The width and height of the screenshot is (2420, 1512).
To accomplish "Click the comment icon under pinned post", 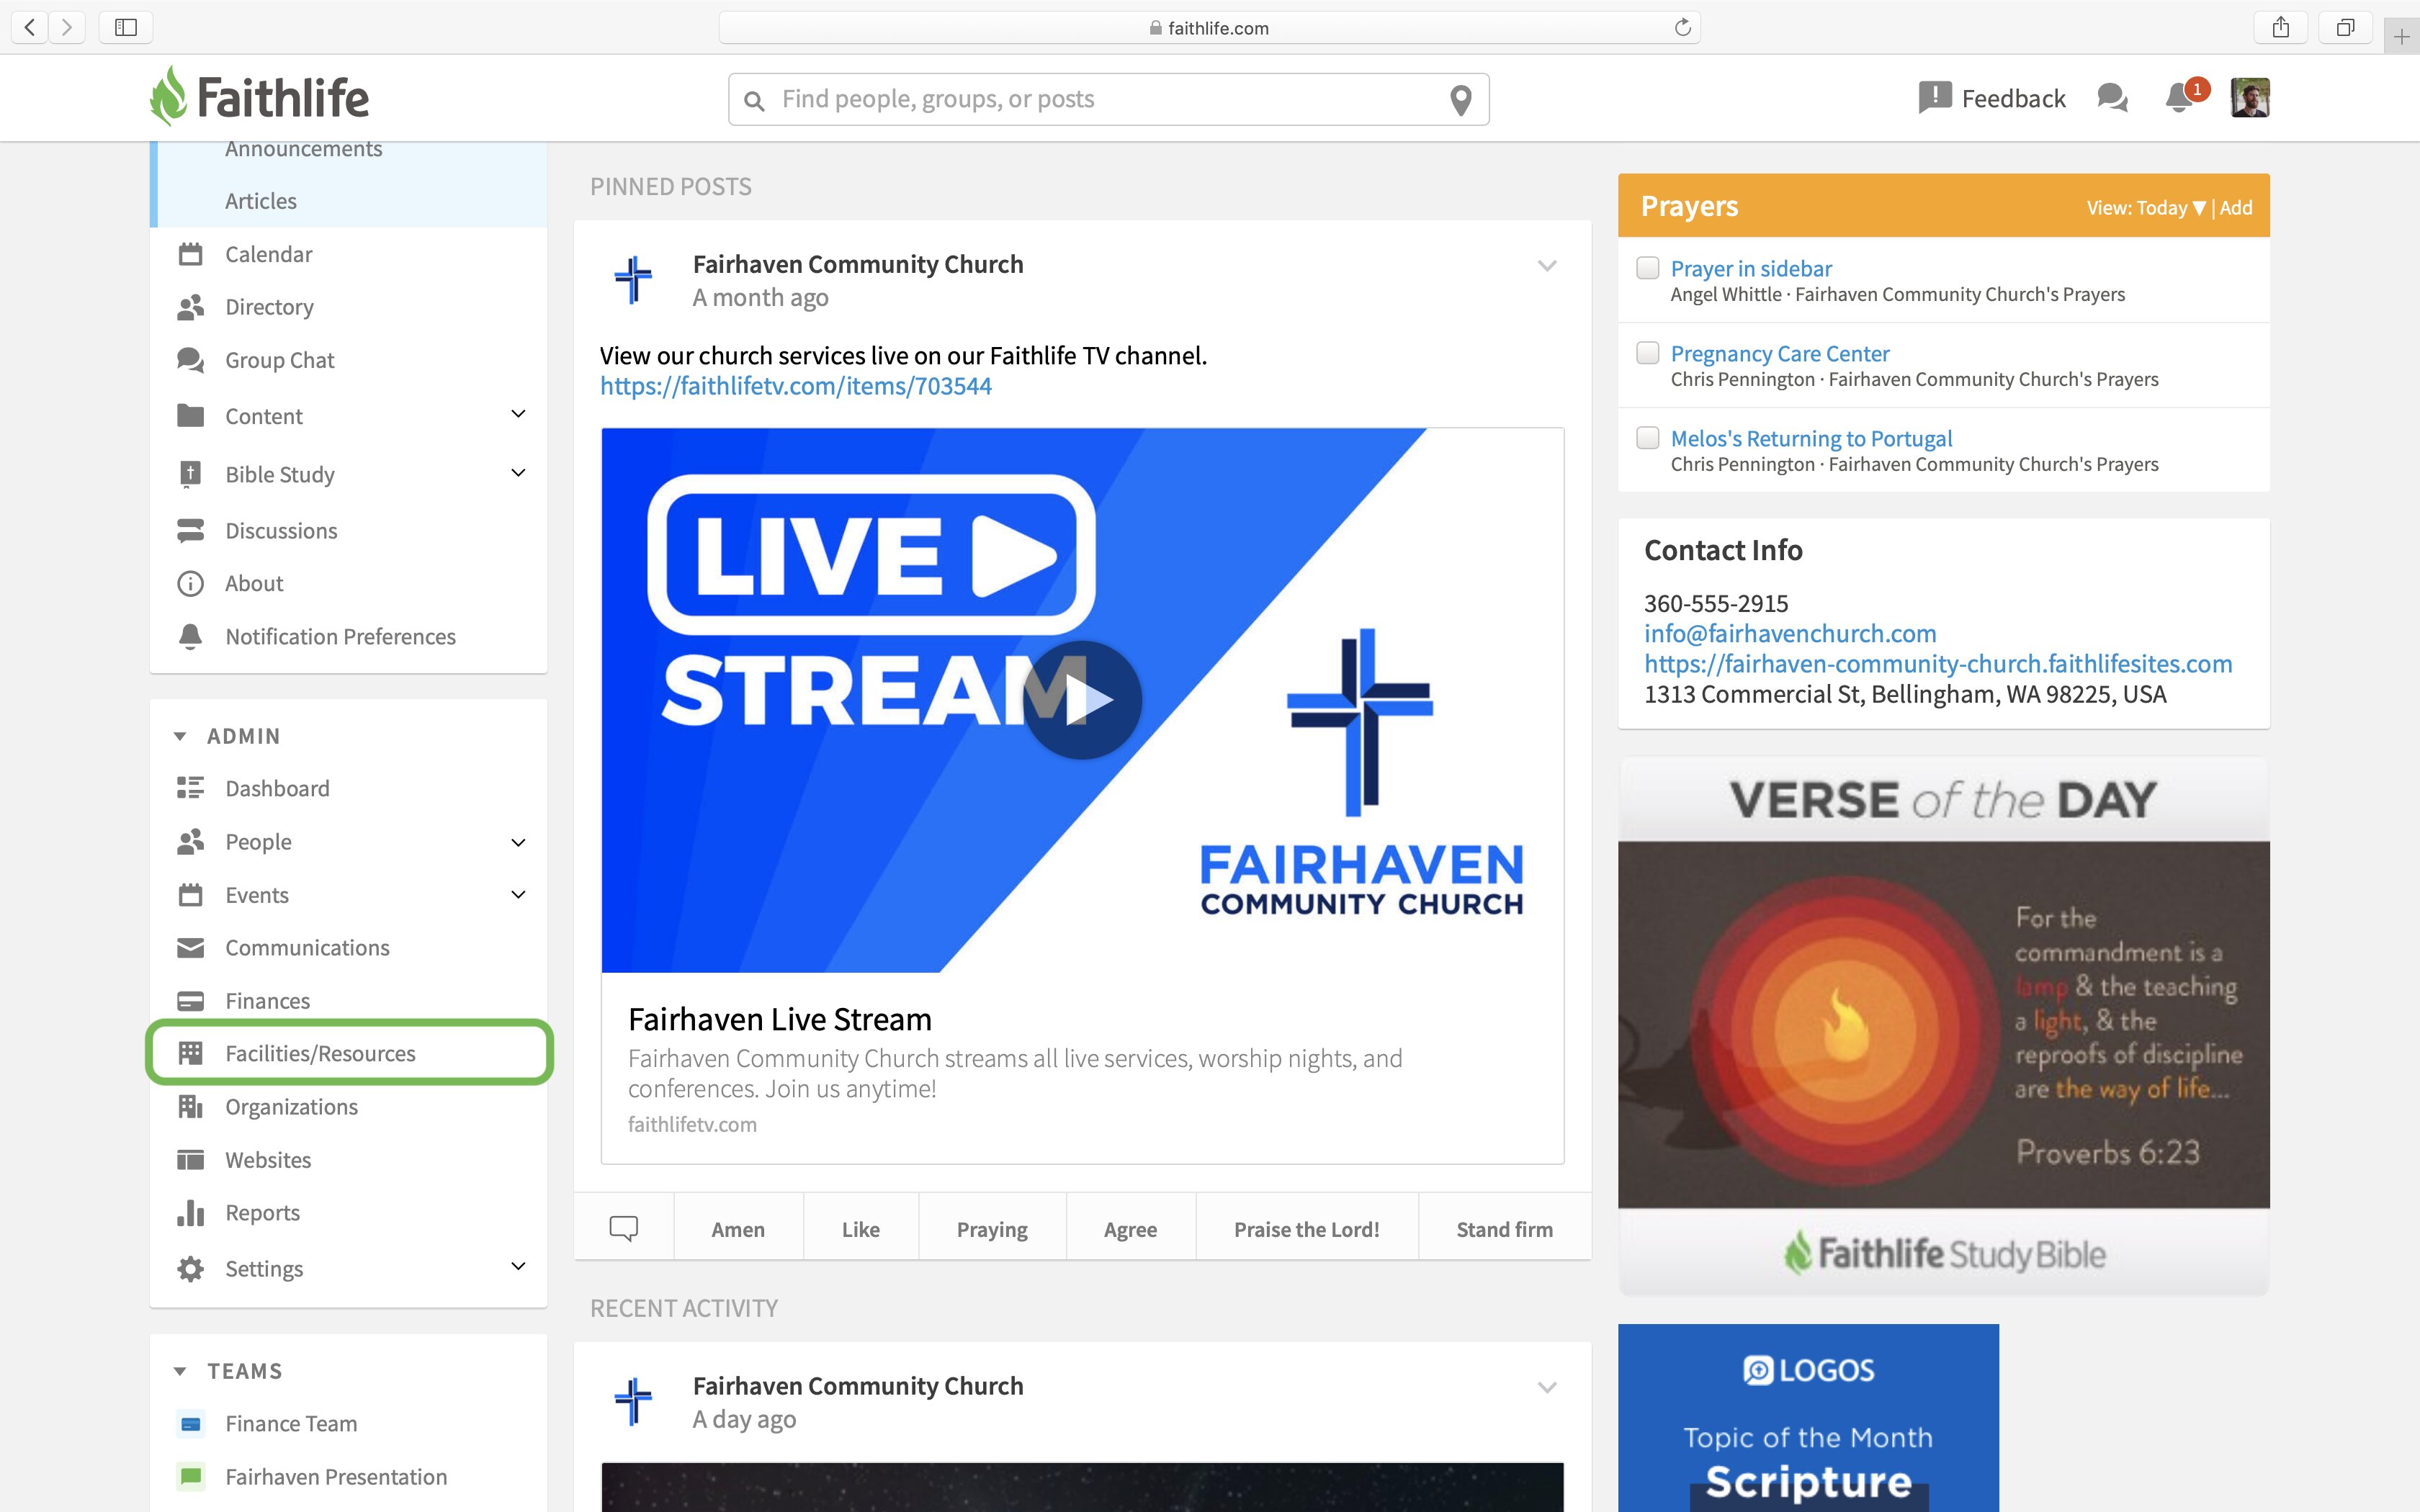I will point(623,1228).
